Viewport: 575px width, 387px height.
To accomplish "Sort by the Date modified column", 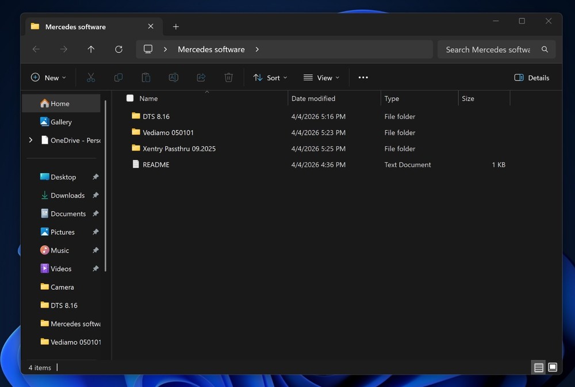I will click(x=313, y=98).
